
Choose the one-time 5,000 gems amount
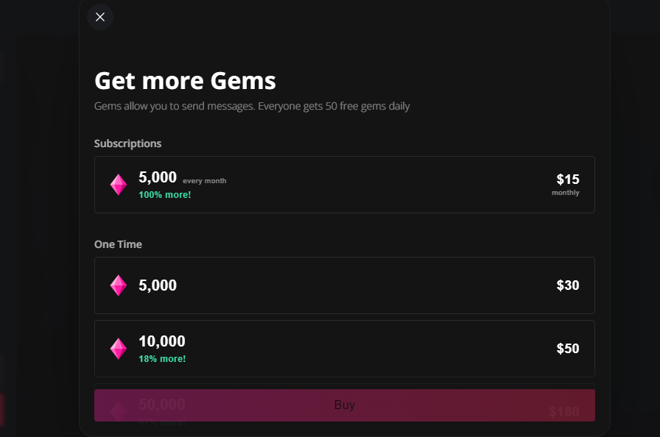pyautogui.click(x=158, y=285)
